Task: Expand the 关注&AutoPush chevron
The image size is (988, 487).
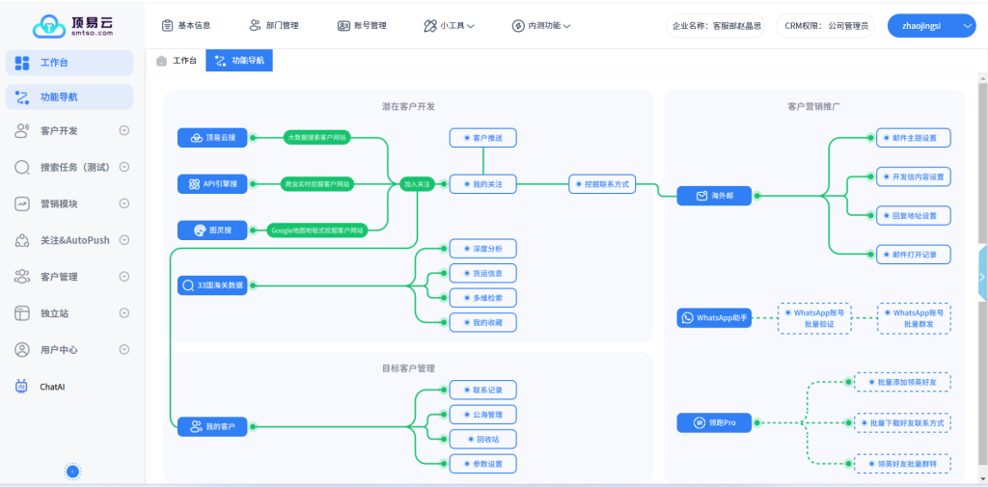Action: [x=123, y=240]
